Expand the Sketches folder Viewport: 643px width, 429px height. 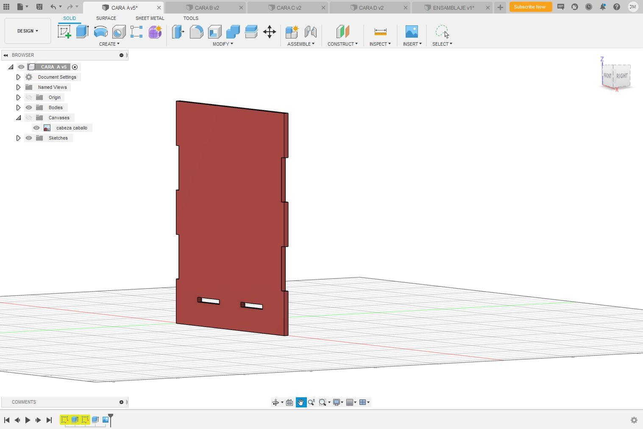tap(18, 138)
